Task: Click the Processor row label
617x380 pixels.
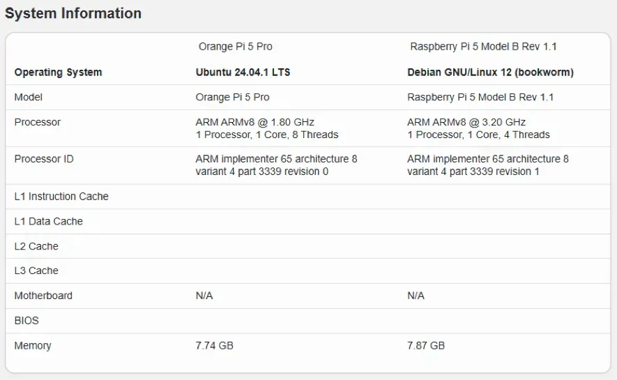Action: point(38,122)
